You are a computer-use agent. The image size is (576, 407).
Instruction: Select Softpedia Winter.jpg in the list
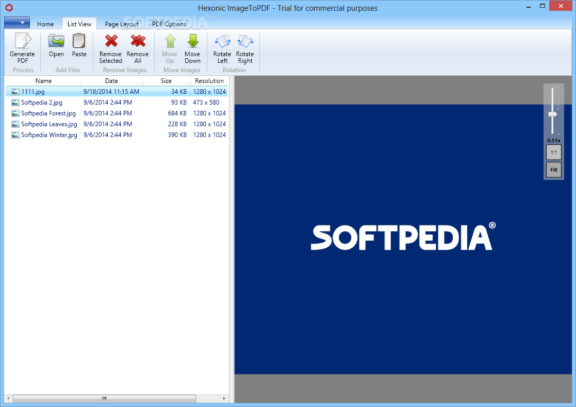(x=49, y=135)
